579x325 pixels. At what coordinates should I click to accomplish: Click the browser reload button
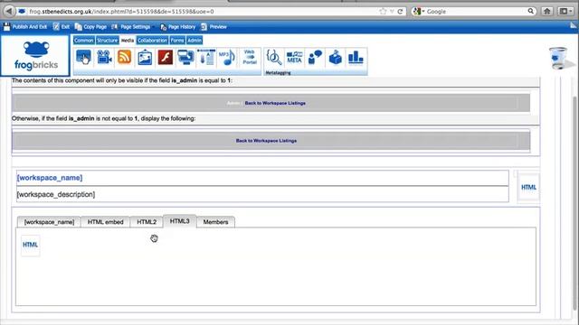(x=400, y=12)
